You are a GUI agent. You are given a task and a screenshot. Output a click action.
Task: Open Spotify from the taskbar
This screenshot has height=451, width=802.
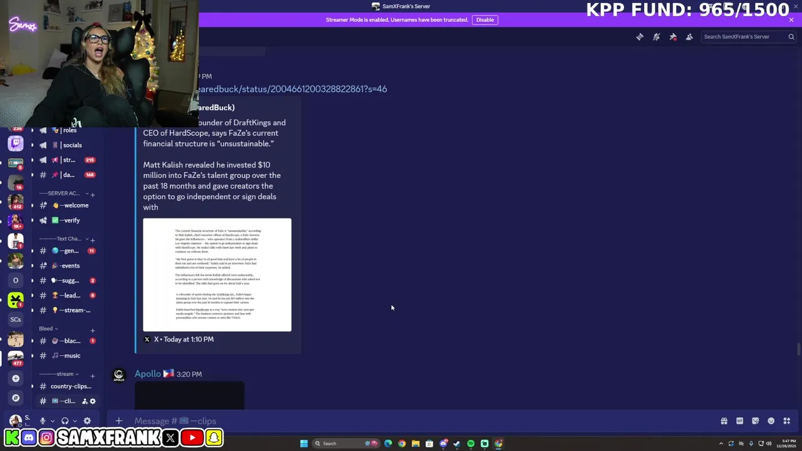471,443
